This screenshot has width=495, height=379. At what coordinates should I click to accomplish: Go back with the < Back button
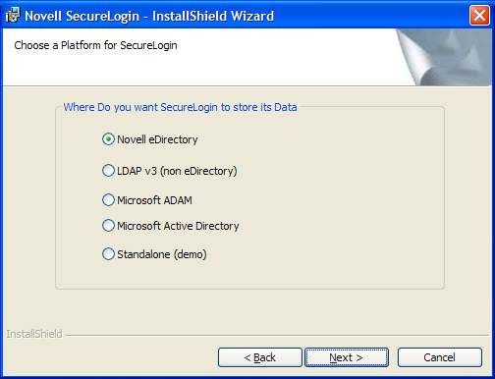click(260, 357)
